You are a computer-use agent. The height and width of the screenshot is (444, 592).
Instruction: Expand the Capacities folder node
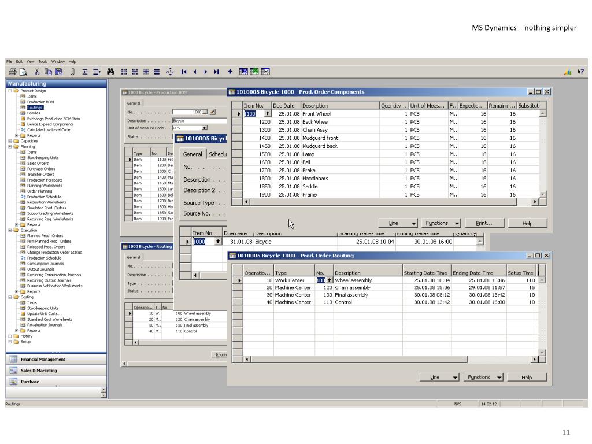[10, 141]
